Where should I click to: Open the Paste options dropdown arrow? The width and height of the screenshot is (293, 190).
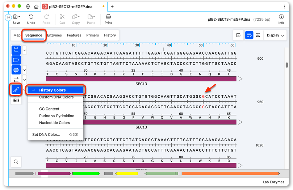point(94,16)
